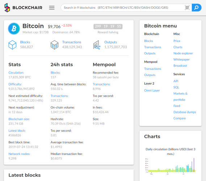Click the 2019-07-24 13:41:32 block time

(x=23, y=147)
